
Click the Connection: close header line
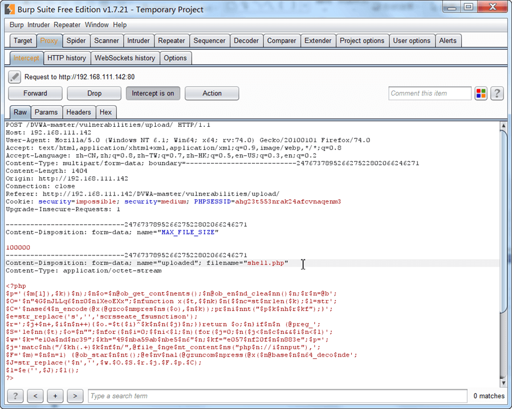pos(40,187)
